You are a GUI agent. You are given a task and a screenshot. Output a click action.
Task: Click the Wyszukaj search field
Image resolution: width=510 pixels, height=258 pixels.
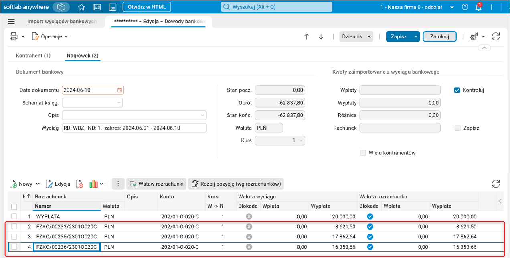[277, 7]
